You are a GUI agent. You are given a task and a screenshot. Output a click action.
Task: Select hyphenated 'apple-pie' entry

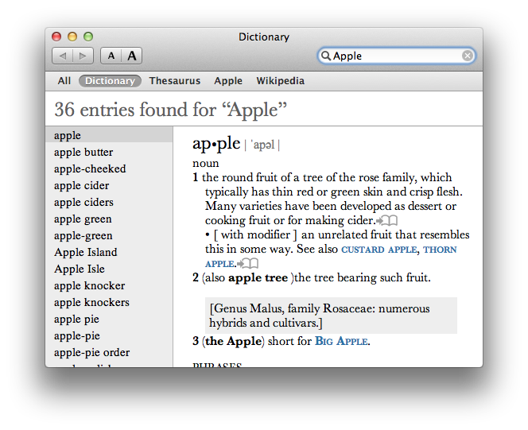coord(109,335)
